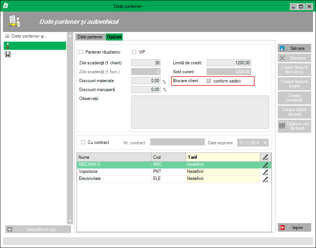
Task: Maximize the Date partener window
Action: click(301, 7)
